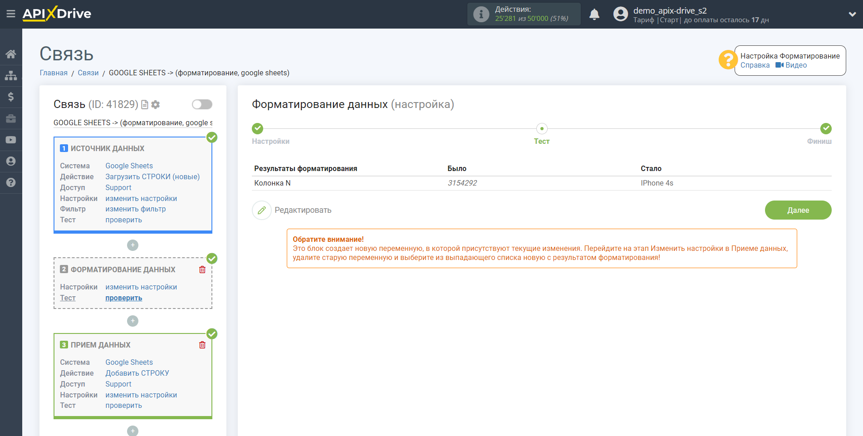Add step after data source block
Screen dimensions: 863x436
[132, 245]
